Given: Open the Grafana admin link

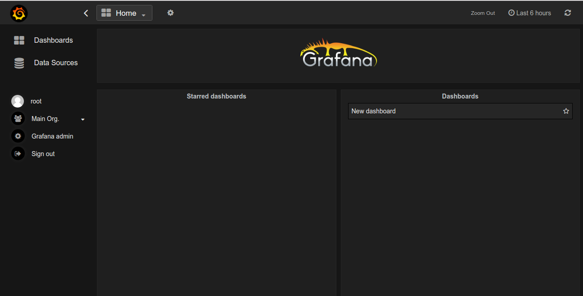Looking at the screenshot, I should pos(52,136).
